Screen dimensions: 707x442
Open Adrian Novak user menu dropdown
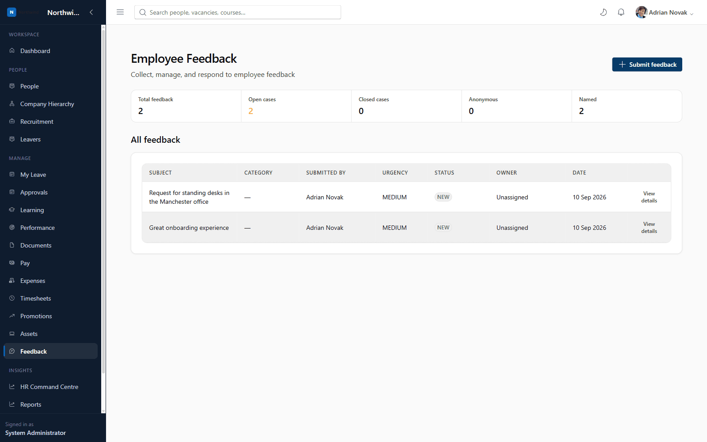pyautogui.click(x=665, y=12)
